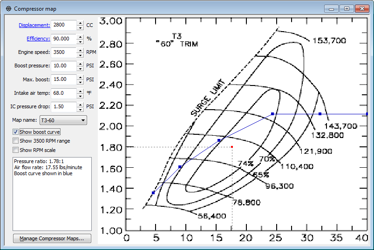Click 'Boost curve shown in blue' text
Image resolution: width=374 pixels, height=250 pixels.
click(x=43, y=173)
